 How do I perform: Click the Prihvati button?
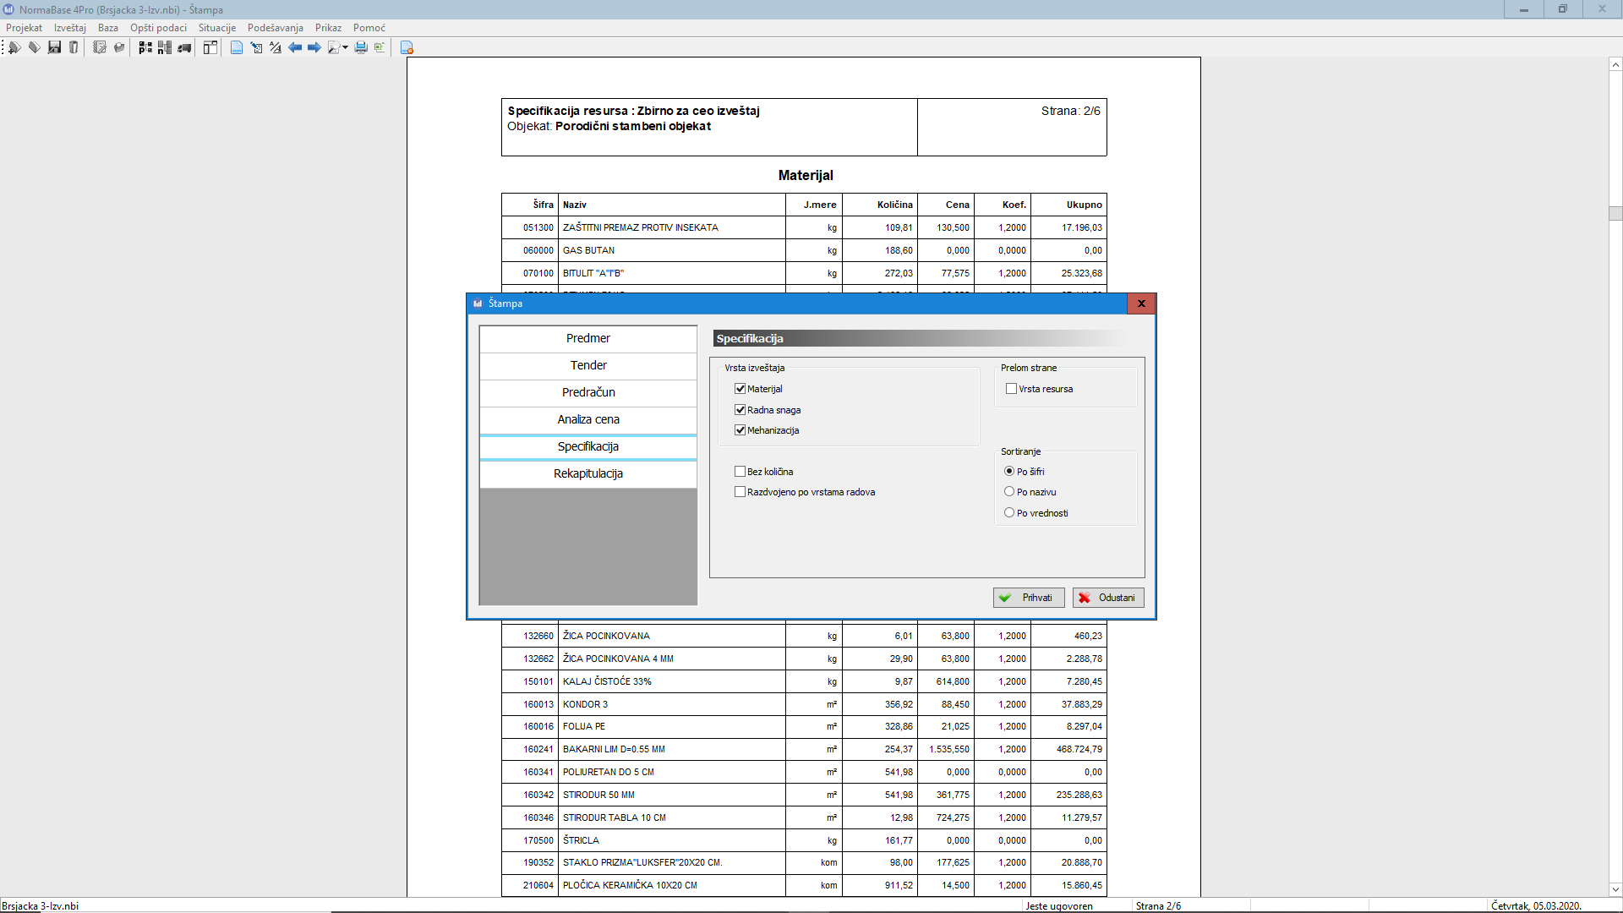click(x=1029, y=598)
